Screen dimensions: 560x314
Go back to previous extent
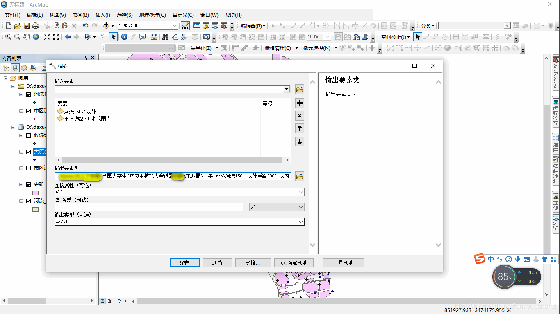[68, 37]
